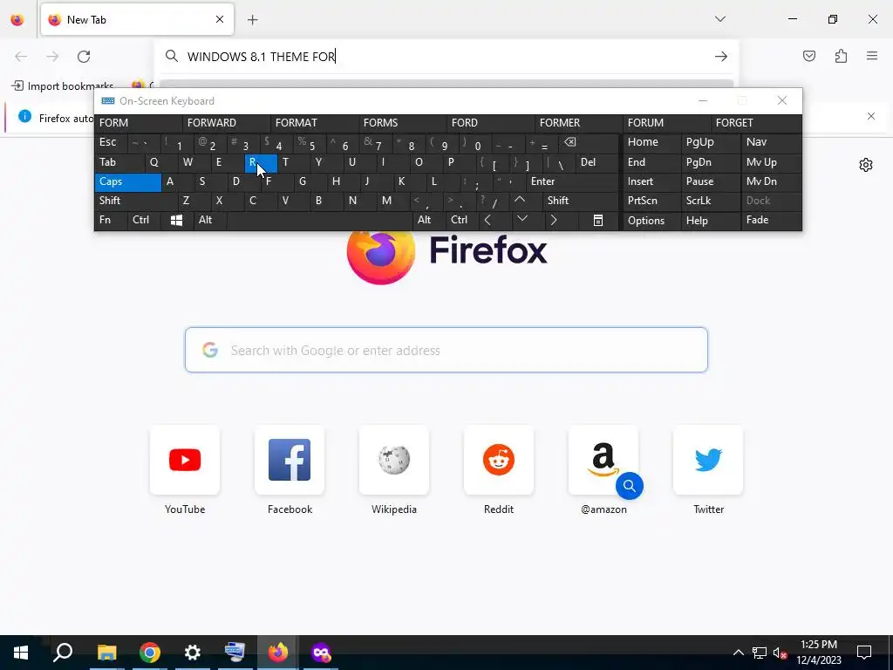Click the Enter key on keyboard
Screen dimensions: 893x670
[x=572, y=181]
